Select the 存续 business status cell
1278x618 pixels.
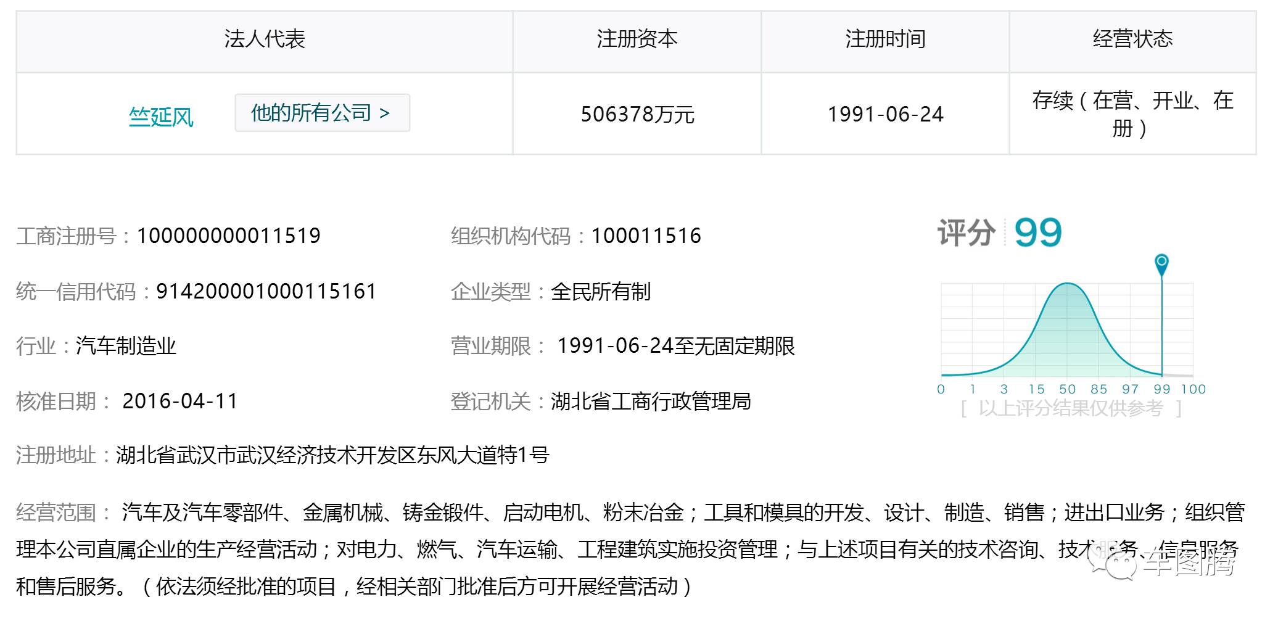tap(1132, 114)
